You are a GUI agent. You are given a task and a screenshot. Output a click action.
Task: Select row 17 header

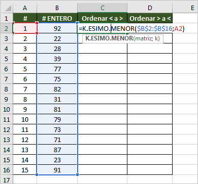pos(6,179)
